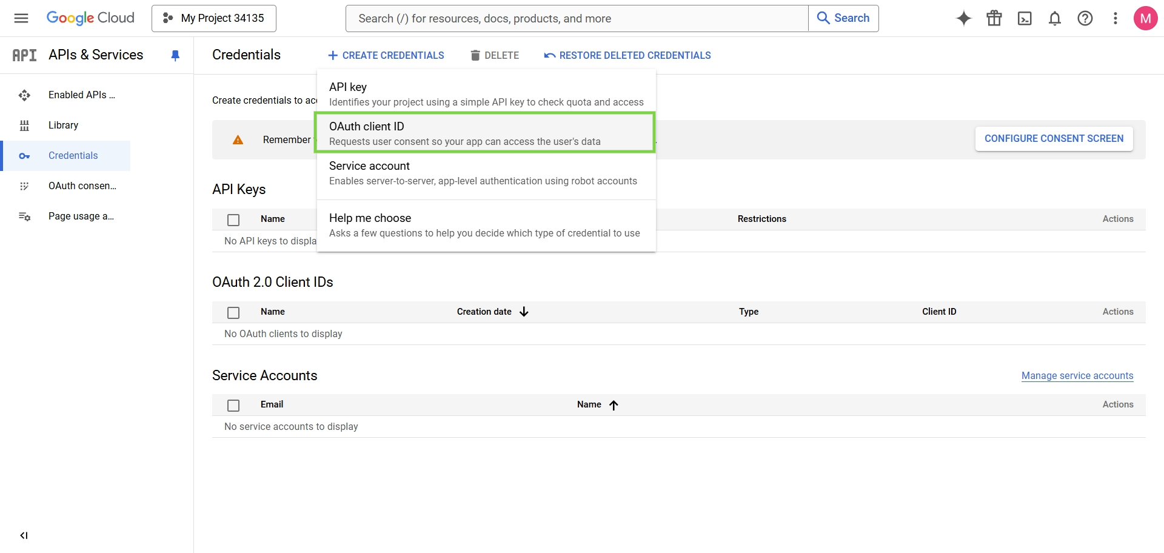Viewport: 1164px width, 553px height.
Task: Open the Library page in sidebar
Action: click(x=65, y=126)
